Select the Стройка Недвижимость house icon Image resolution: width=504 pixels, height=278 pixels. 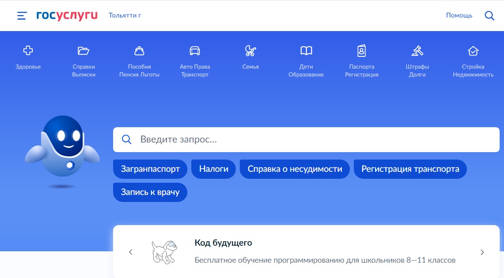point(473,51)
